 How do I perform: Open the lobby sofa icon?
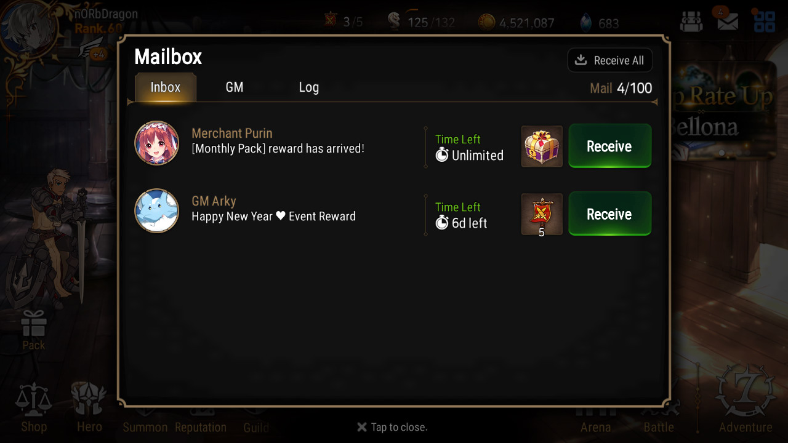[691, 22]
